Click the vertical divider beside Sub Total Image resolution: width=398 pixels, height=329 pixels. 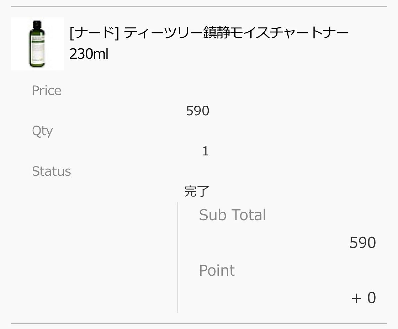(x=177, y=257)
